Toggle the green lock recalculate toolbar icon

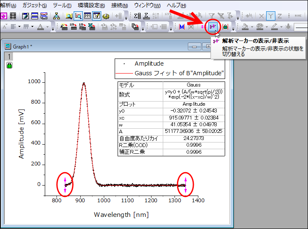(226, 27)
